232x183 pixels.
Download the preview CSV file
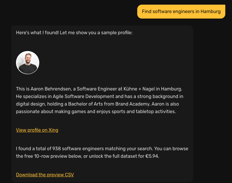[x=45, y=175]
